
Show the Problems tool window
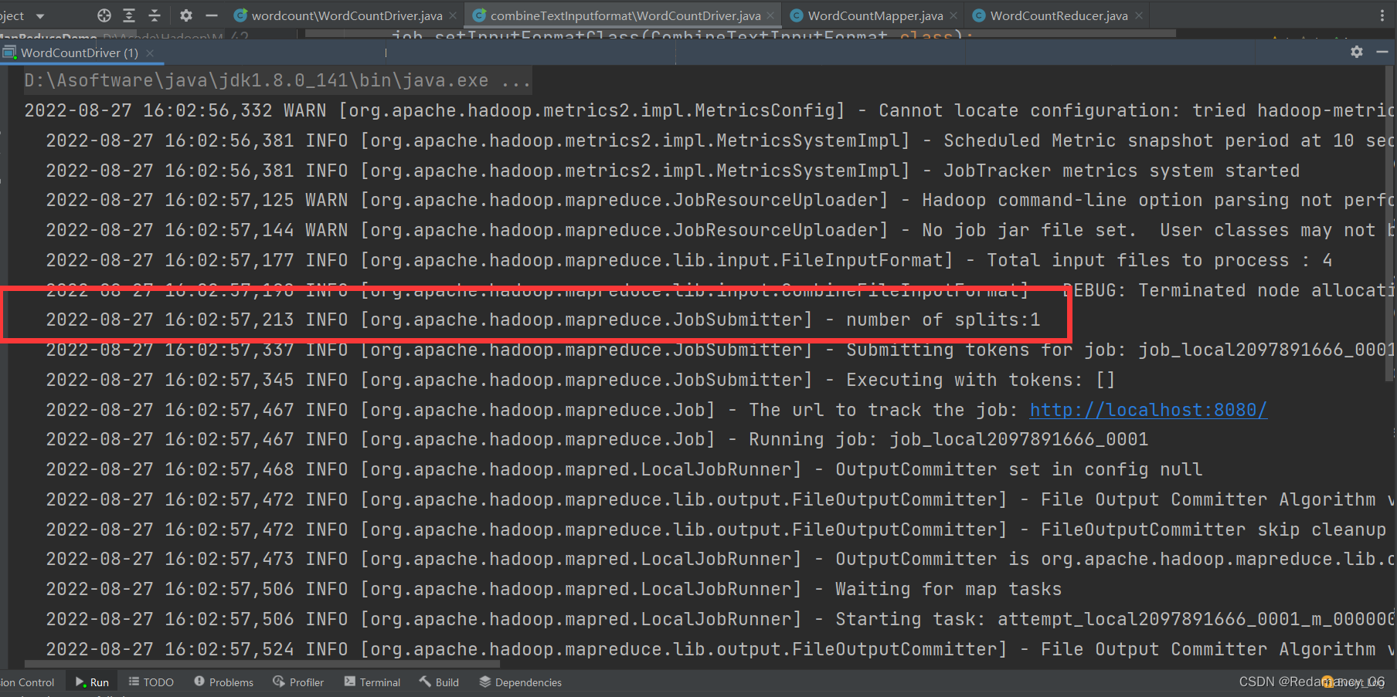click(x=223, y=682)
